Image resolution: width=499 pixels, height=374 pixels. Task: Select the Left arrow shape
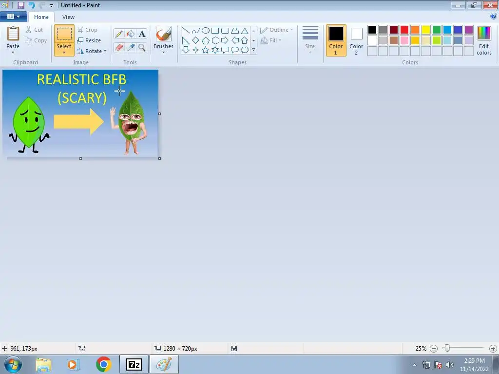(x=235, y=40)
